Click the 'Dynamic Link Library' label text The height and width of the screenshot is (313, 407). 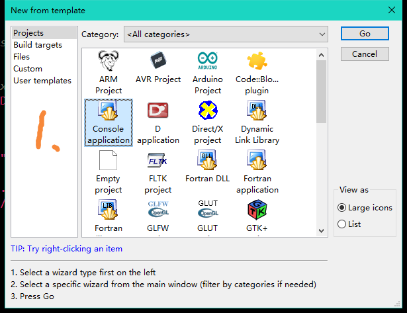(x=257, y=134)
